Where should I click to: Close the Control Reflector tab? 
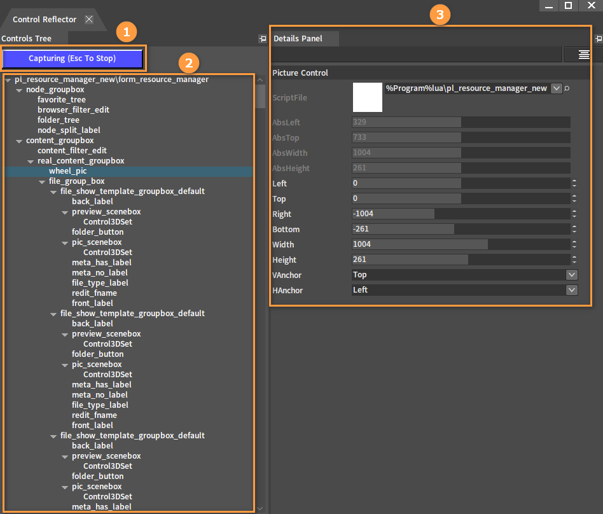click(x=89, y=19)
